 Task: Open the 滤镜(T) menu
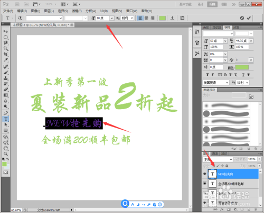77,11
